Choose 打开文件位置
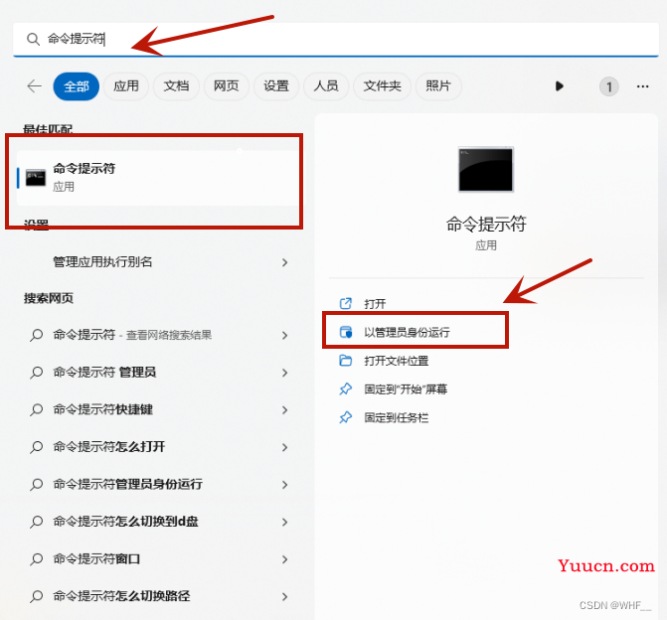Screen dimensions: 667x620 pyautogui.click(x=396, y=361)
